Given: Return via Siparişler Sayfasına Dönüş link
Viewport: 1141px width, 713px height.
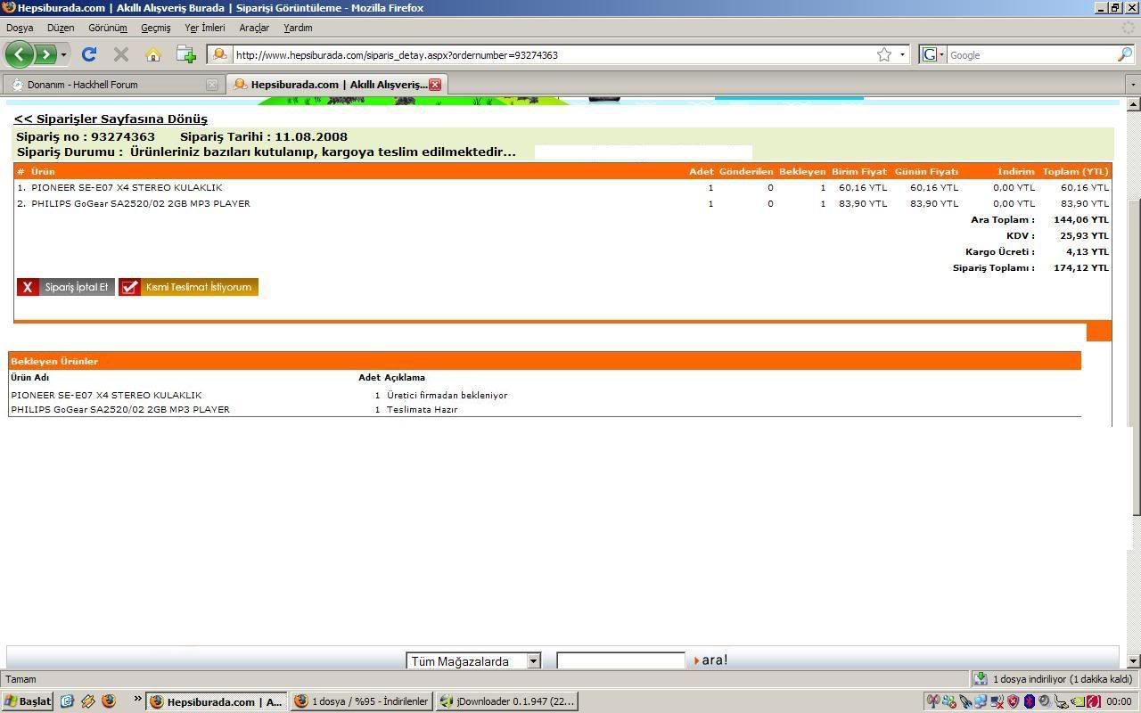Looking at the screenshot, I should pyautogui.click(x=111, y=119).
